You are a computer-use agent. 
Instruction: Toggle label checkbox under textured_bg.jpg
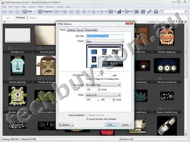[x=40, y=48]
